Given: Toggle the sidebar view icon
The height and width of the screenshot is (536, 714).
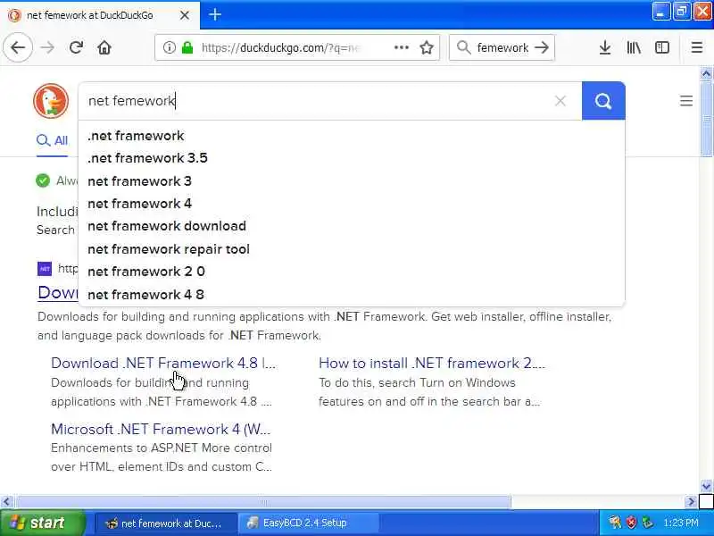Looking at the screenshot, I should 662,47.
